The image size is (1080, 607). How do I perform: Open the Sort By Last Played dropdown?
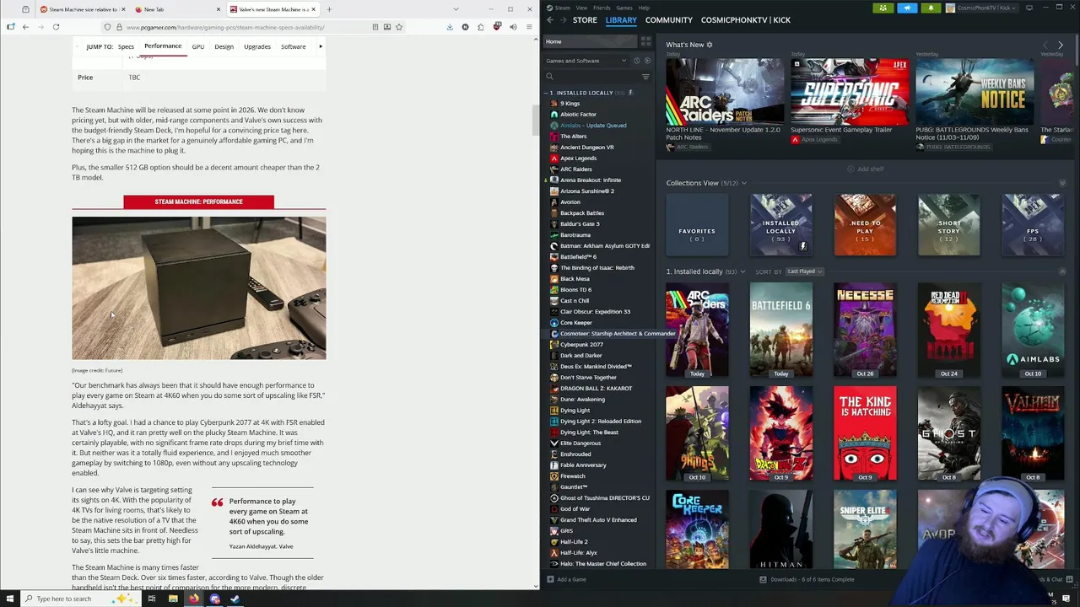805,271
